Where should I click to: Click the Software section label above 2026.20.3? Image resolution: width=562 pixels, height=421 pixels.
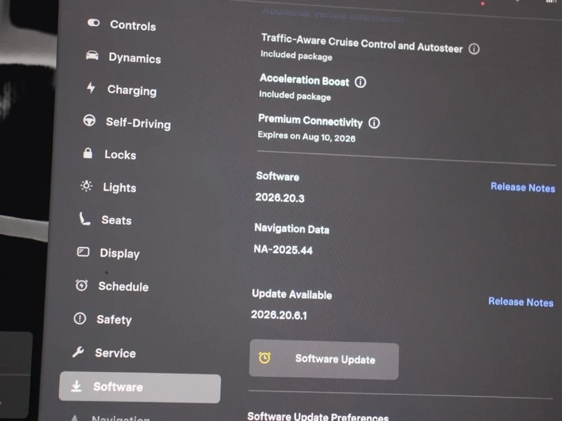click(x=278, y=176)
